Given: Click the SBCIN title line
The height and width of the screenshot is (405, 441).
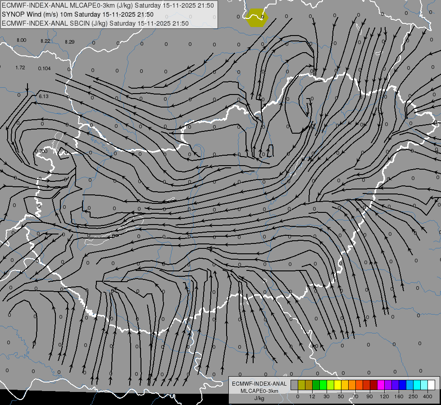Looking at the screenshot, I should (x=95, y=23).
